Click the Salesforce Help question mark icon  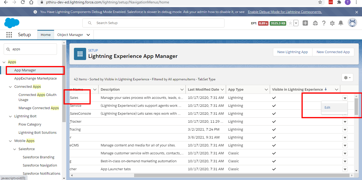click(324, 23)
